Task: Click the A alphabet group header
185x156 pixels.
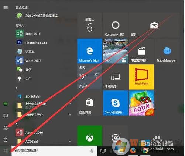Action: (x=17, y=124)
